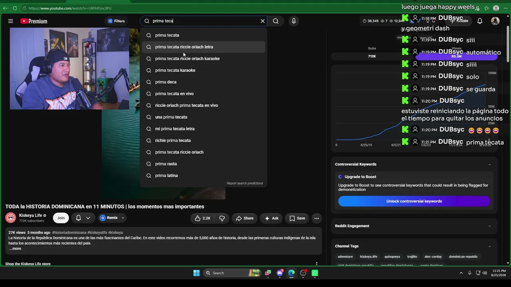Open the Kiskeya Life channel avatar
Screen dimensions: 511x287
click(x=11, y=218)
